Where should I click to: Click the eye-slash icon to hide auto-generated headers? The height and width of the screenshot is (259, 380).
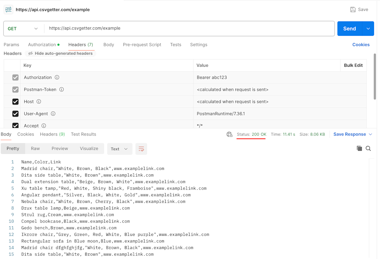(x=30, y=53)
